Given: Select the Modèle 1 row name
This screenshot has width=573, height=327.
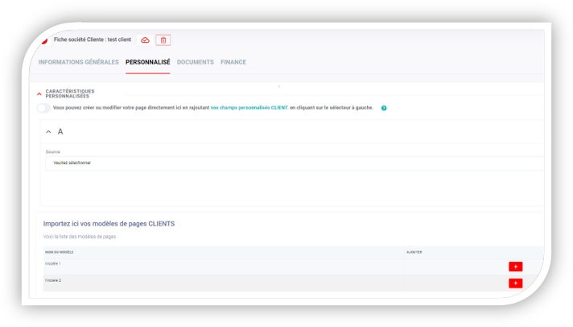Looking at the screenshot, I should pyautogui.click(x=53, y=263).
